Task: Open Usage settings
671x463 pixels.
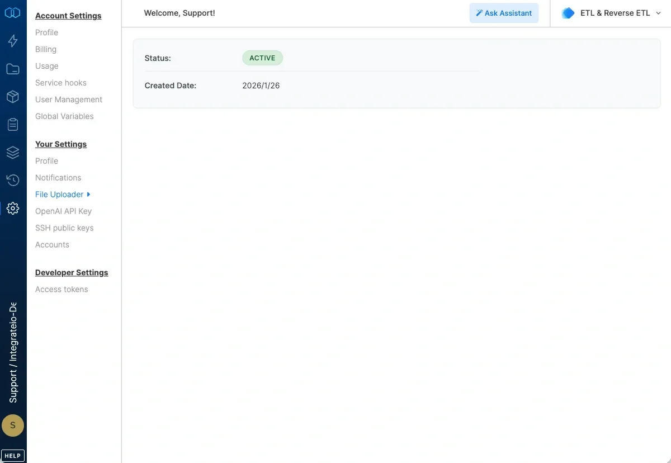Action: [x=47, y=66]
